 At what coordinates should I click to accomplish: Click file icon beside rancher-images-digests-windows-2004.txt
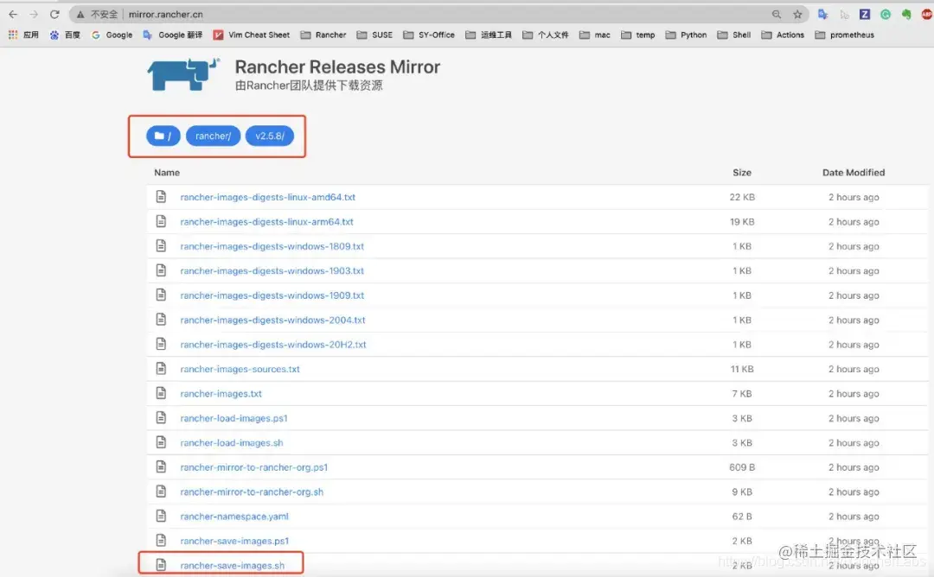tap(161, 320)
